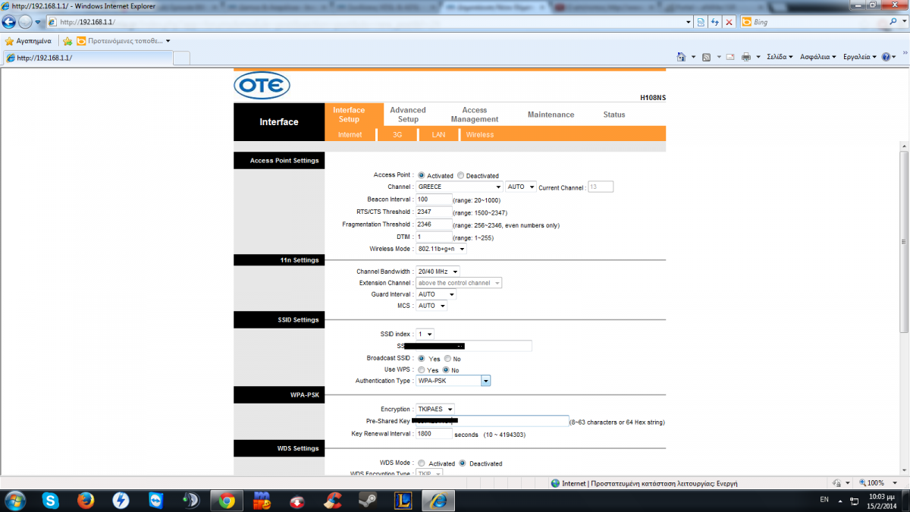The image size is (910, 512).
Task: Click the Add to Favorites bar star icon
Action: [67, 41]
